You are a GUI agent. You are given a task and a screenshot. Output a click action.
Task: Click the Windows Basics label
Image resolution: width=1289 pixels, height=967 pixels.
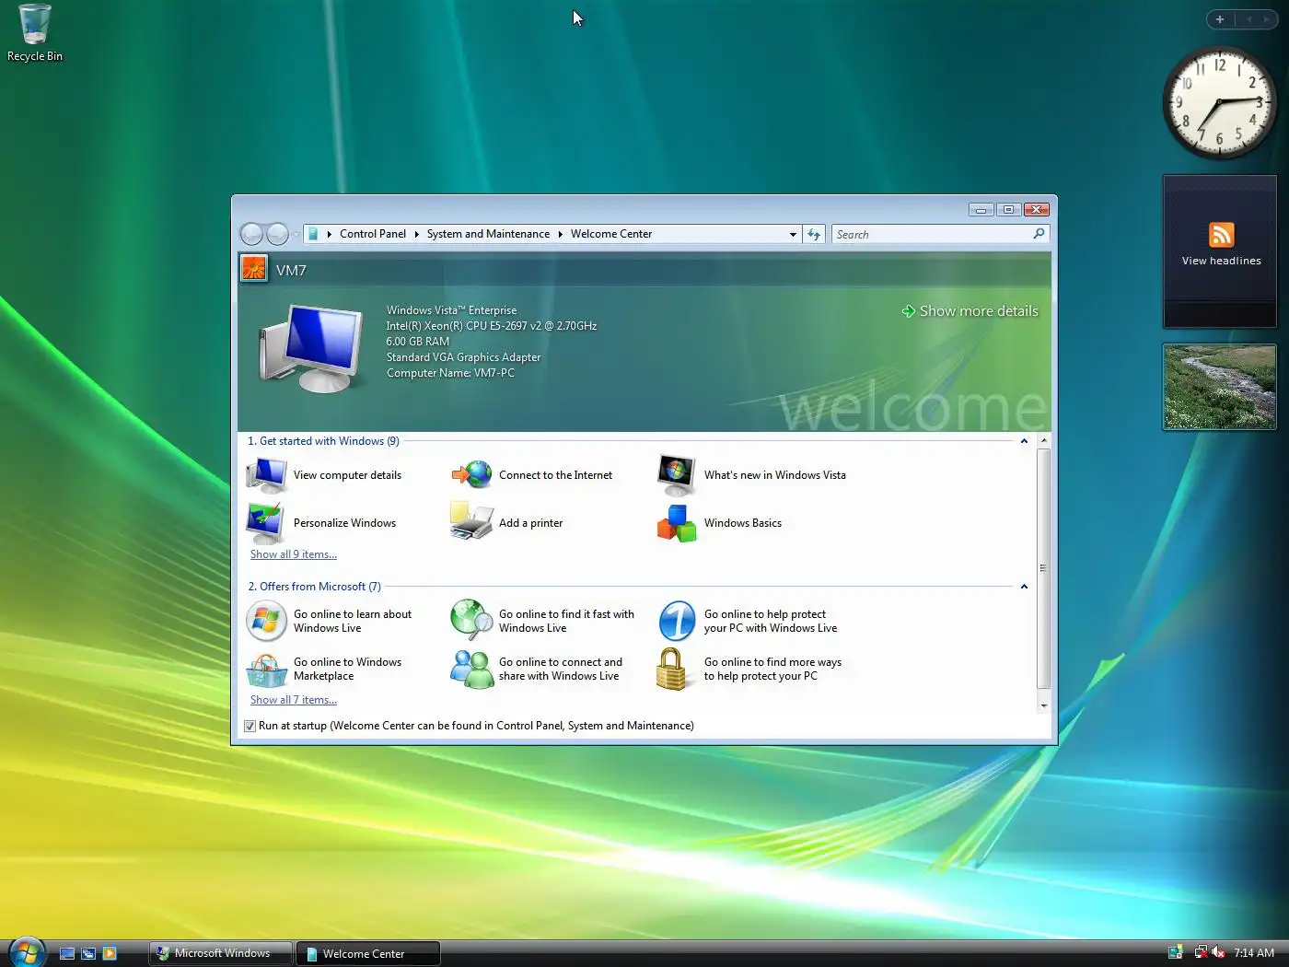tap(743, 523)
